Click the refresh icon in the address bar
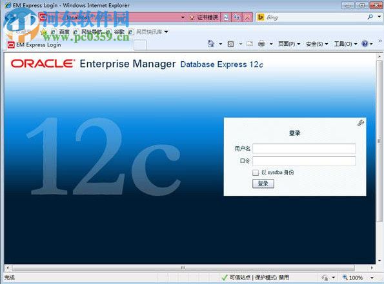This screenshot has height=284, width=384. 237,17
